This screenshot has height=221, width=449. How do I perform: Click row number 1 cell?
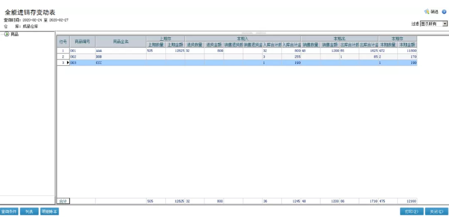point(63,51)
